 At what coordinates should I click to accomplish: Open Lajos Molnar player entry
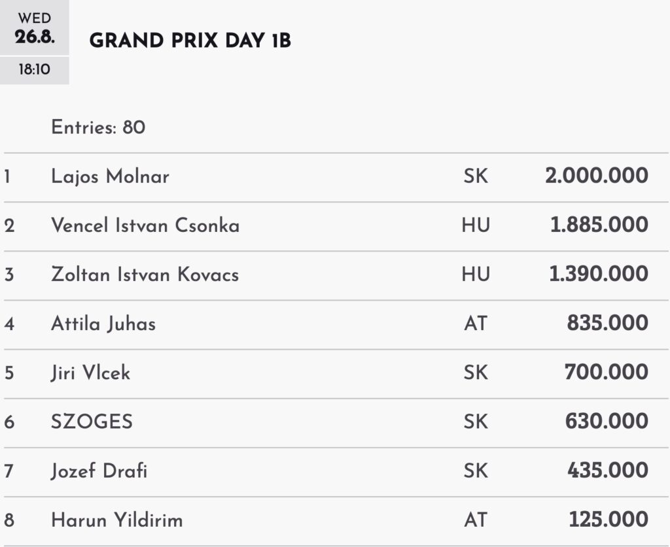click(x=110, y=176)
